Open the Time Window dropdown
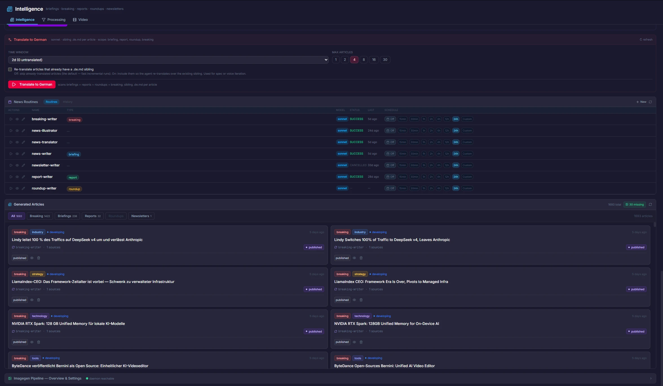 168,60
